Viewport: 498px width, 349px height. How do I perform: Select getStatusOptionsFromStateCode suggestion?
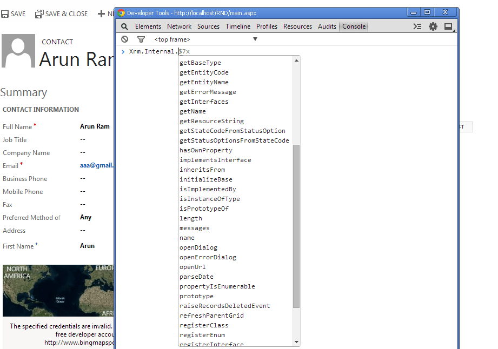234,140
